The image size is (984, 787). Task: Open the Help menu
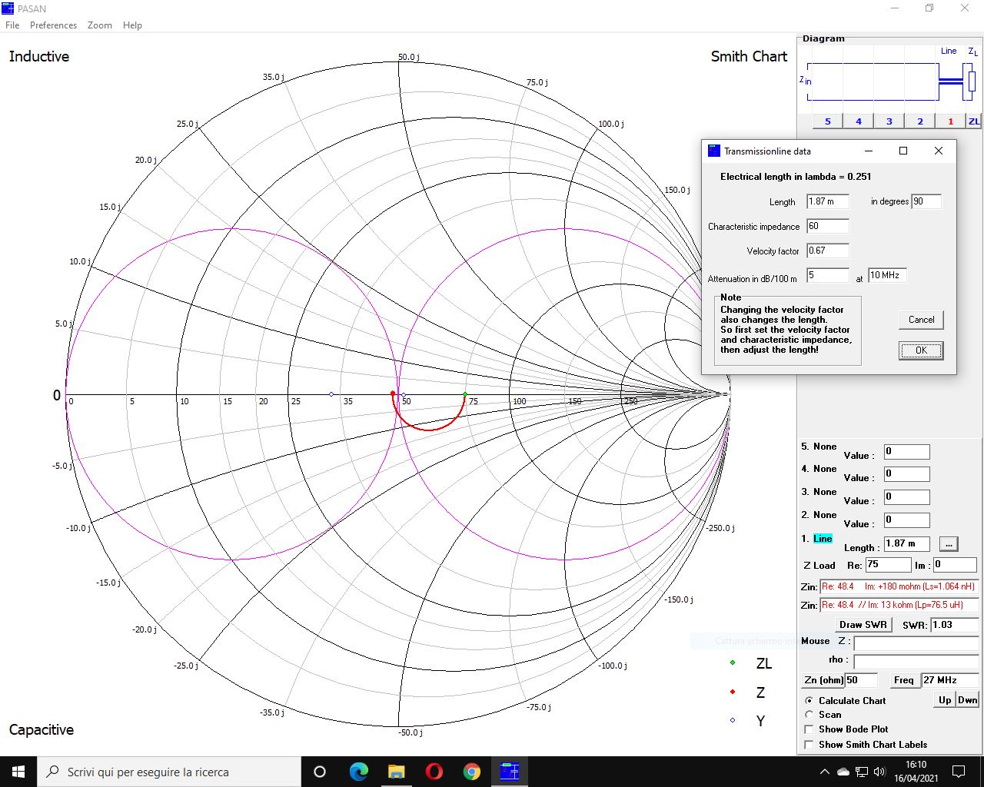point(132,25)
